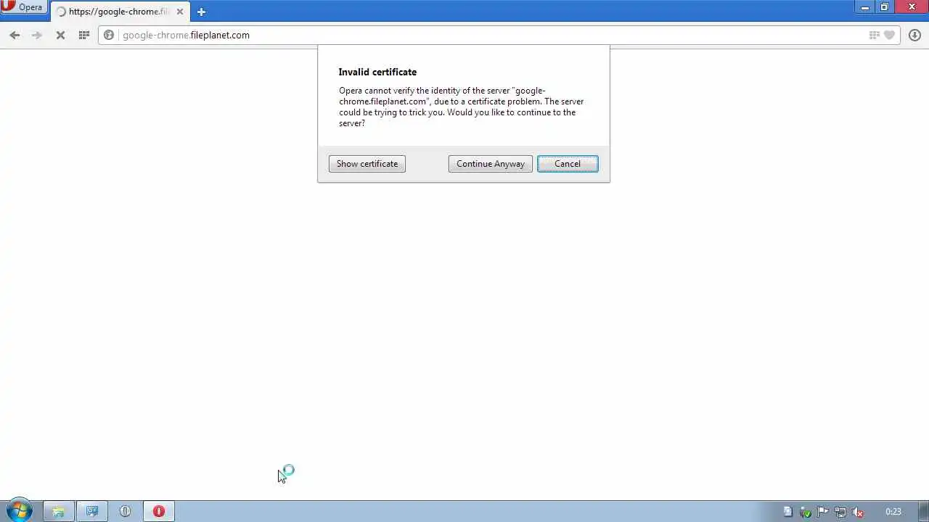Click the Show certificate button
Viewport: 929px width, 522px height.
click(367, 164)
